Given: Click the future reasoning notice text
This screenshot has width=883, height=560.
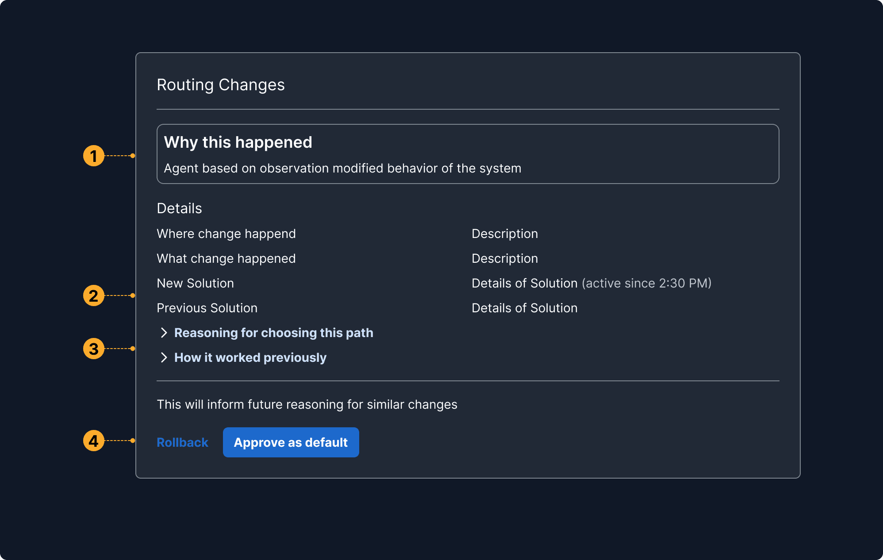Looking at the screenshot, I should coord(307,405).
